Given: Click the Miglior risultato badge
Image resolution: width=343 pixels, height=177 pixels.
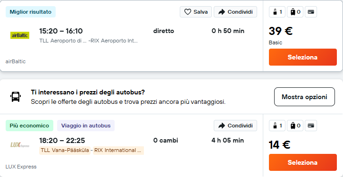Looking at the screenshot, I should tap(31, 12).
